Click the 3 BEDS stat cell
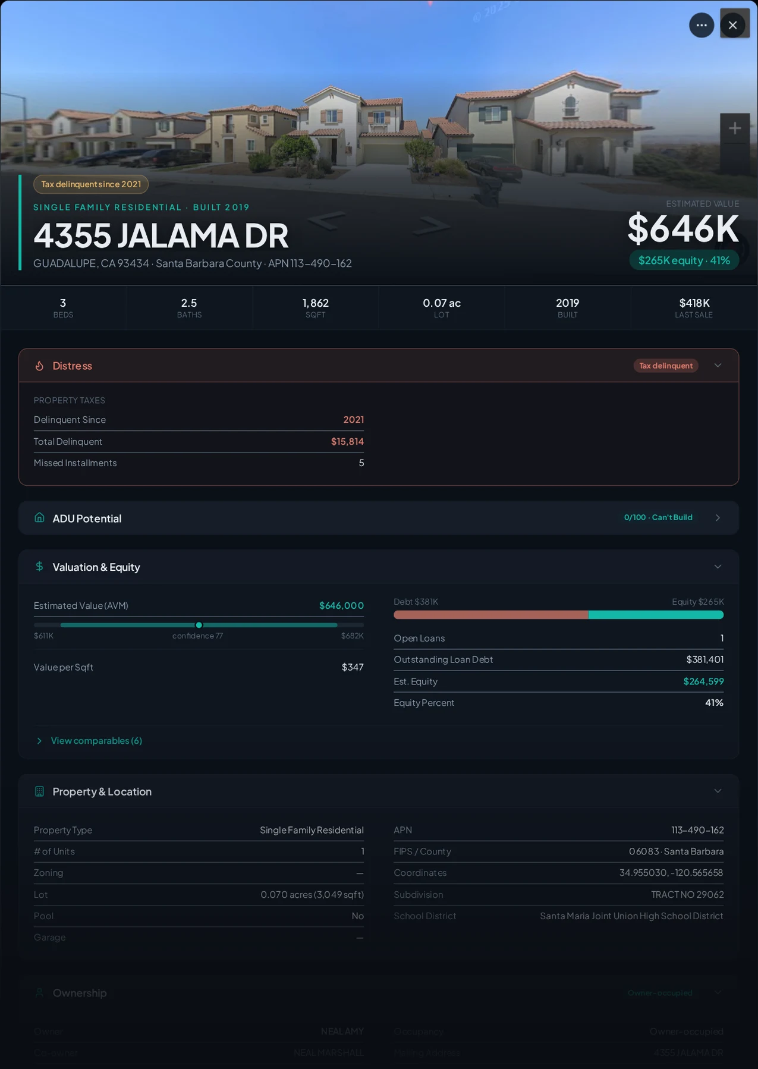This screenshot has height=1069, width=758. (x=63, y=308)
